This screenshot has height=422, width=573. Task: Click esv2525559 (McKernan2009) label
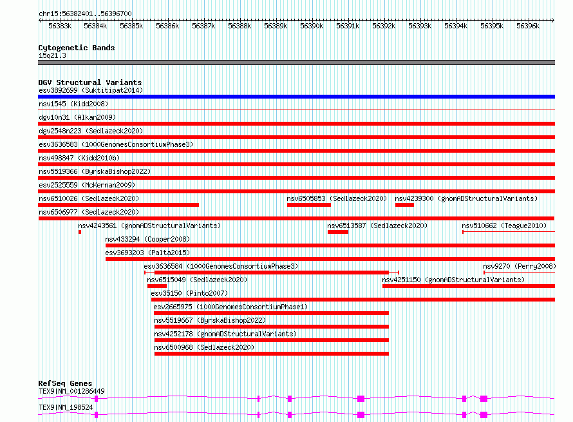click(87, 185)
